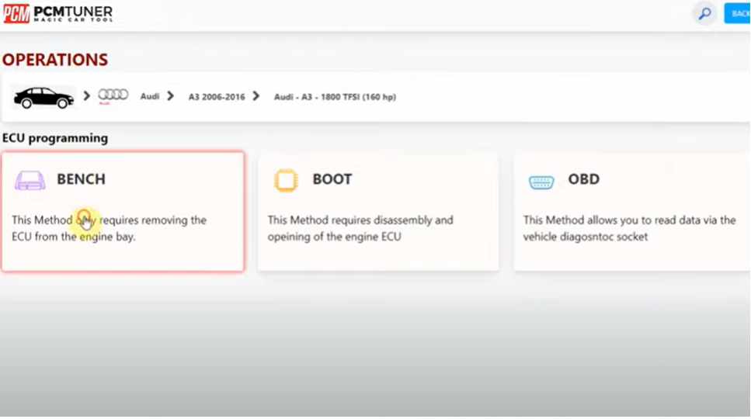
Task: Click the BOOT chip icon
Action: (286, 181)
